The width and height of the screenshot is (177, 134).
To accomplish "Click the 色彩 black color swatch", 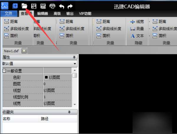I will [x=46, y=77].
